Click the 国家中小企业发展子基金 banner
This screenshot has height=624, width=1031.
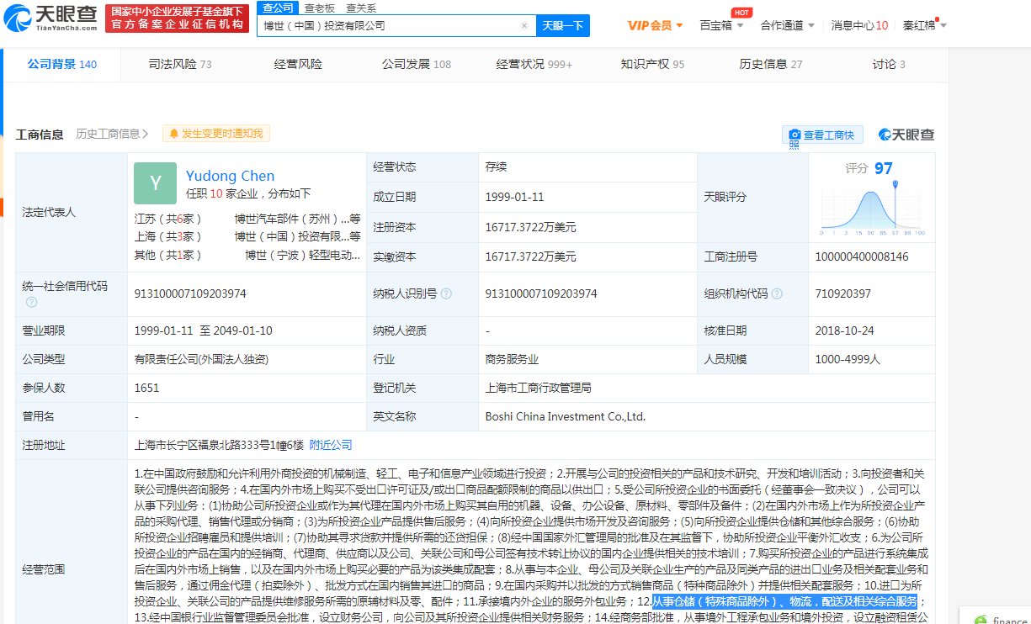click(178, 18)
